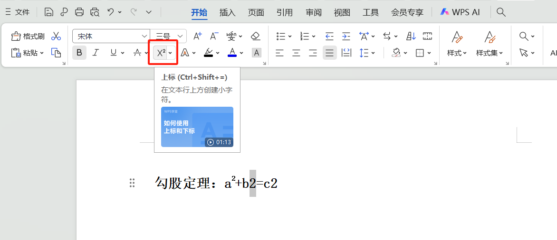The image size is (557, 240).
Task: Open the 审阅 (Review) tab
Action: tap(314, 12)
